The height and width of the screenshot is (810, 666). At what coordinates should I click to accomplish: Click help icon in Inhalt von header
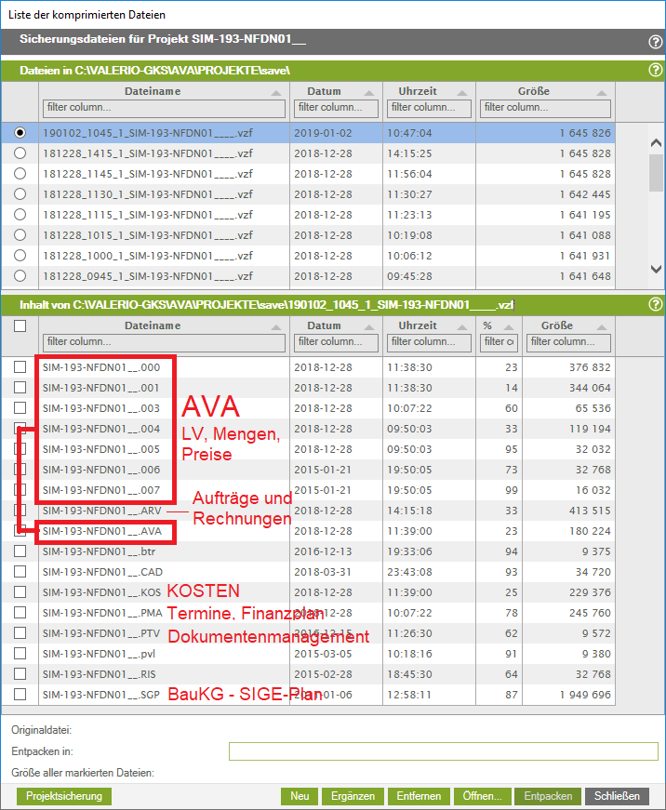click(x=654, y=304)
